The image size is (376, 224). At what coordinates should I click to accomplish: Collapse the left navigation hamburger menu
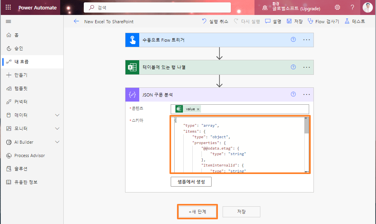(8, 22)
